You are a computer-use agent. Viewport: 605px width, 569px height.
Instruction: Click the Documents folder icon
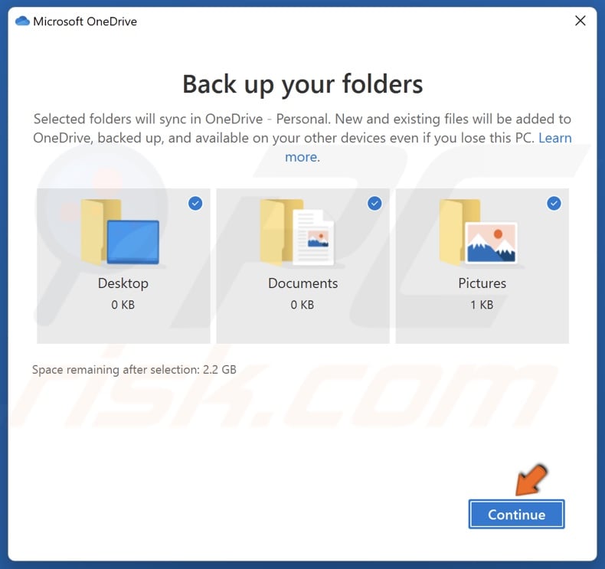click(297, 232)
